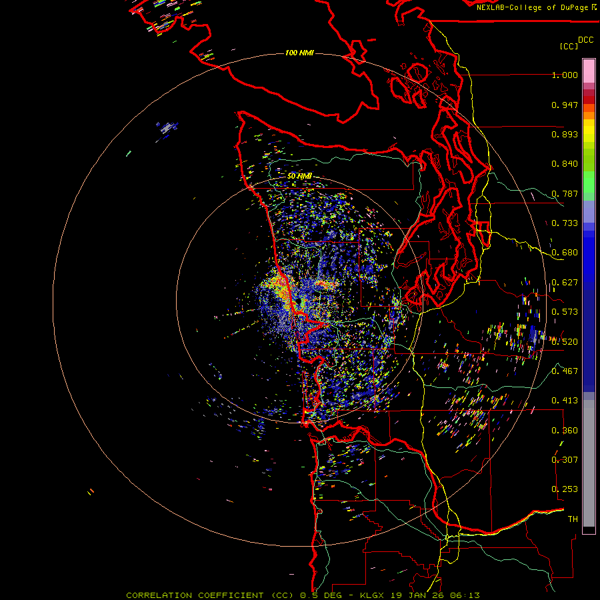Screen dimensions: 600x600
Task: Click the 50 NMI range ring label
Action: [299, 176]
